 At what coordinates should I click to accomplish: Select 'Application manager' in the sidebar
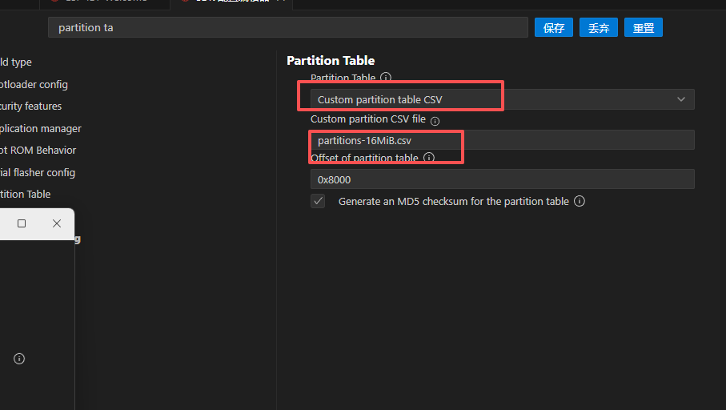point(40,128)
